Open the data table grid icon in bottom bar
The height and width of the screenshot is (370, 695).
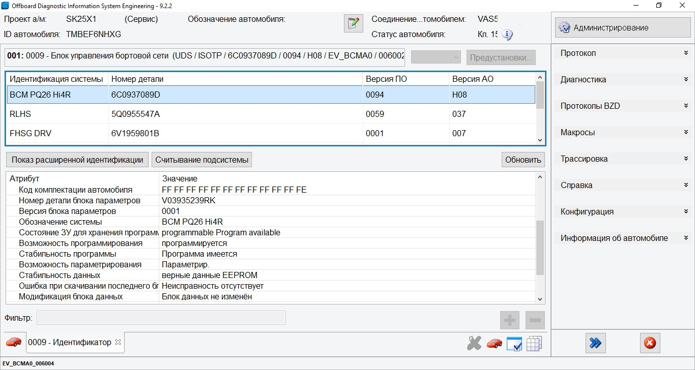click(534, 343)
